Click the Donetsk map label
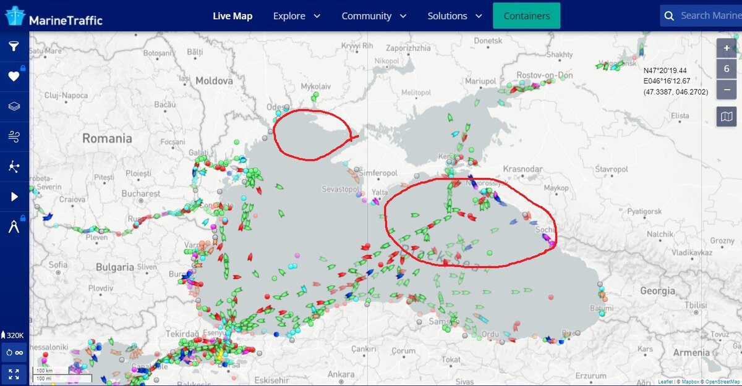 point(488,41)
